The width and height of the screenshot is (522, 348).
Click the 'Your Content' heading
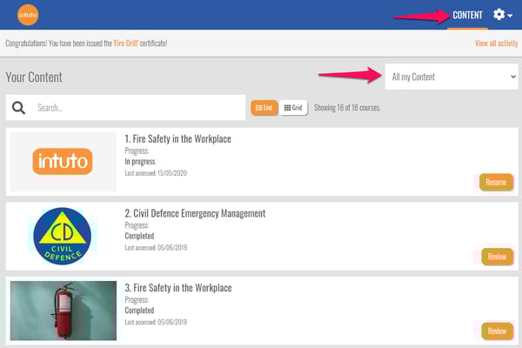34,77
